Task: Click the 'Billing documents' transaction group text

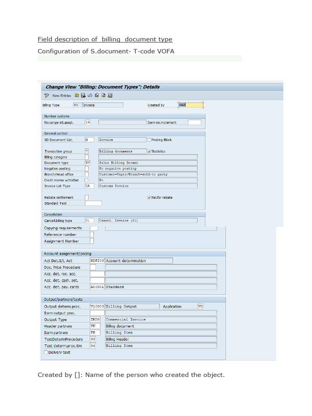Action: pyautogui.click(x=116, y=151)
